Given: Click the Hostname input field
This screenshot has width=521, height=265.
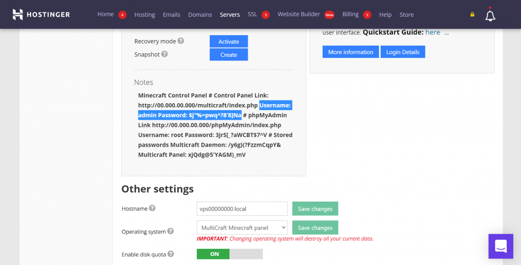Looking at the screenshot, I should pos(242,209).
